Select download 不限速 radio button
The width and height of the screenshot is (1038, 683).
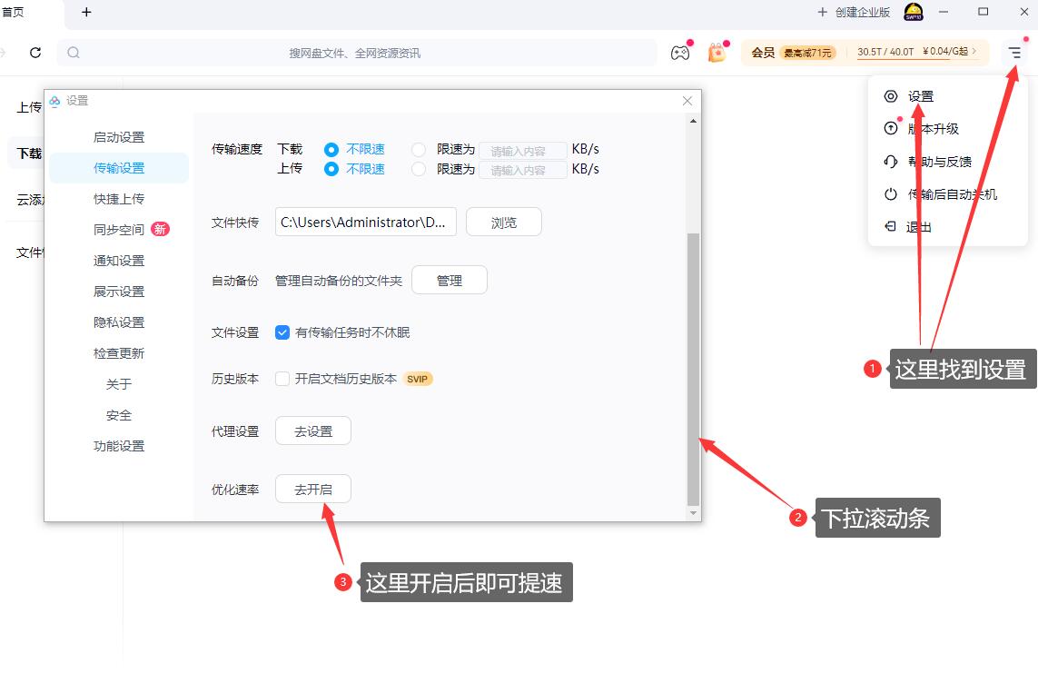point(331,150)
